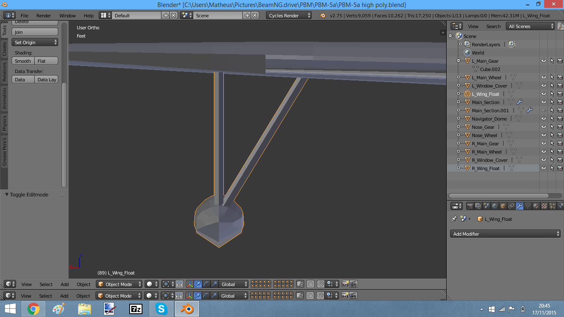Open the outliner Search menu
Image resolution: width=564 pixels, height=317 pixels.
tap(493, 26)
